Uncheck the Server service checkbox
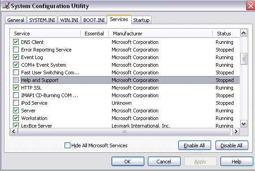Viewport: 255px width, 171px height. coord(16,111)
